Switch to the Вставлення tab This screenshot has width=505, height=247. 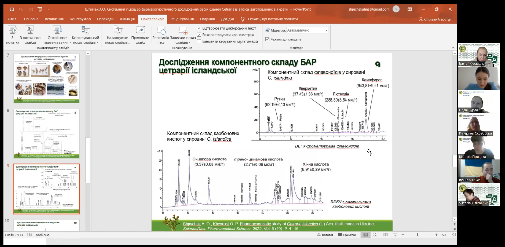click(54, 19)
